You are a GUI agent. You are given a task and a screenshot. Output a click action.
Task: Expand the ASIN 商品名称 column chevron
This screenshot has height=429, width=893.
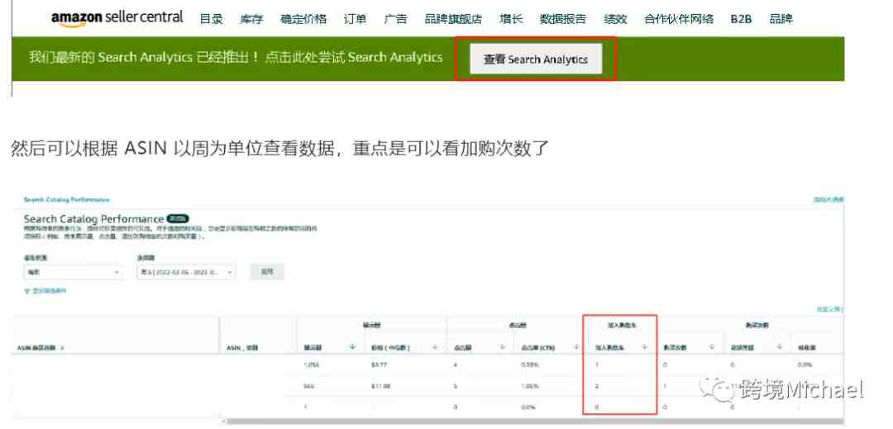(x=62, y=348)
